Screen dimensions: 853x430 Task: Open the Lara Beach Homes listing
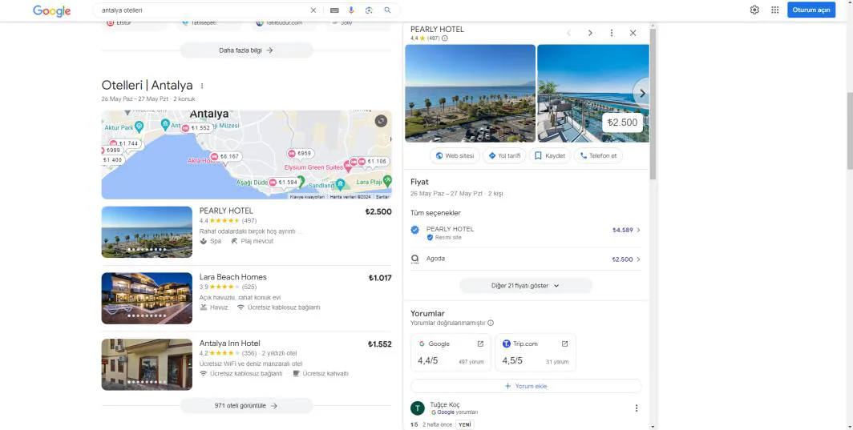[x=232, y=277]
